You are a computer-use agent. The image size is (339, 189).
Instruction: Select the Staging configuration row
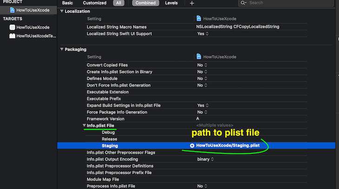196,145
